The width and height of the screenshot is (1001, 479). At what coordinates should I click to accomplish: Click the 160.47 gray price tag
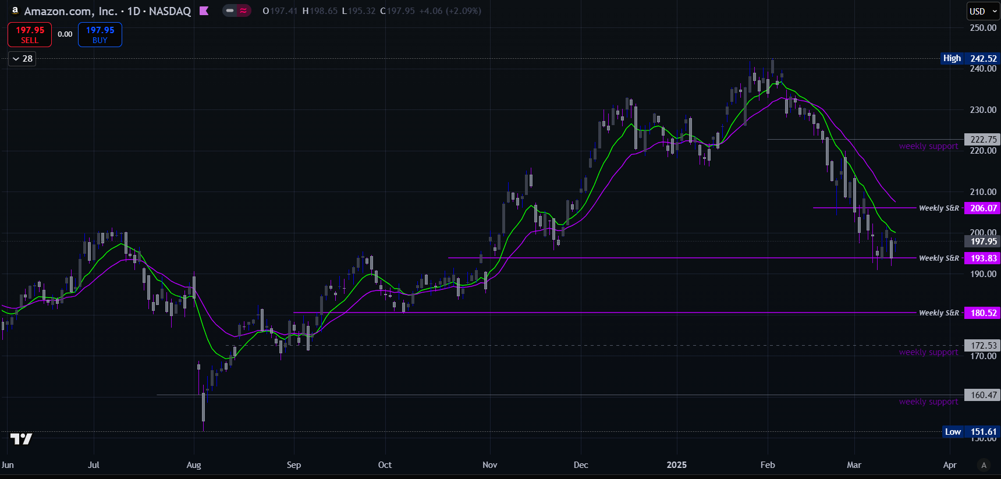click(982, 395)
